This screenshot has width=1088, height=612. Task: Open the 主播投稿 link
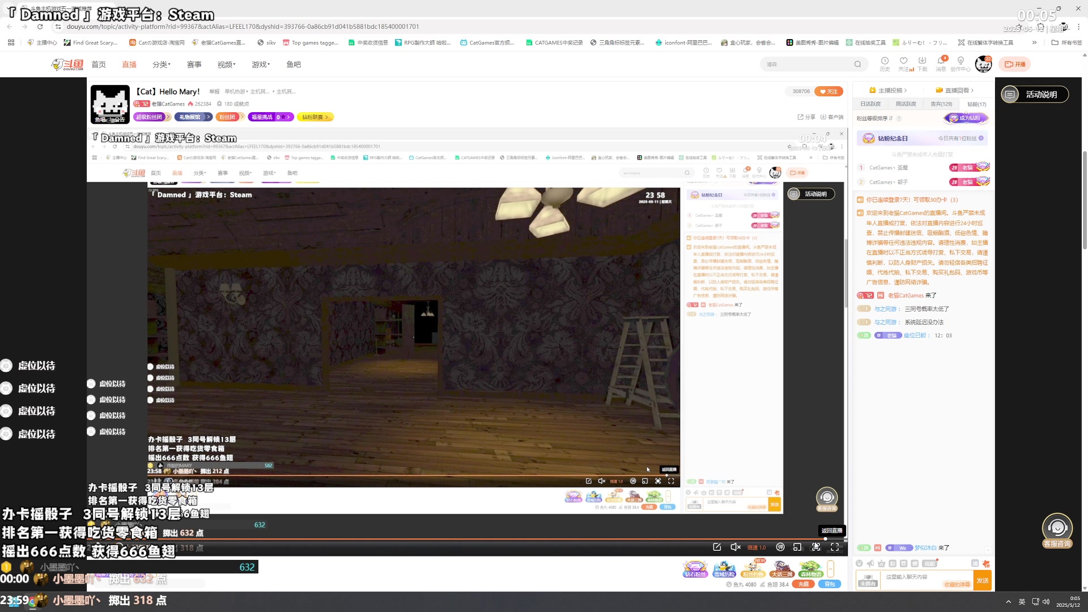click(888, 91)
